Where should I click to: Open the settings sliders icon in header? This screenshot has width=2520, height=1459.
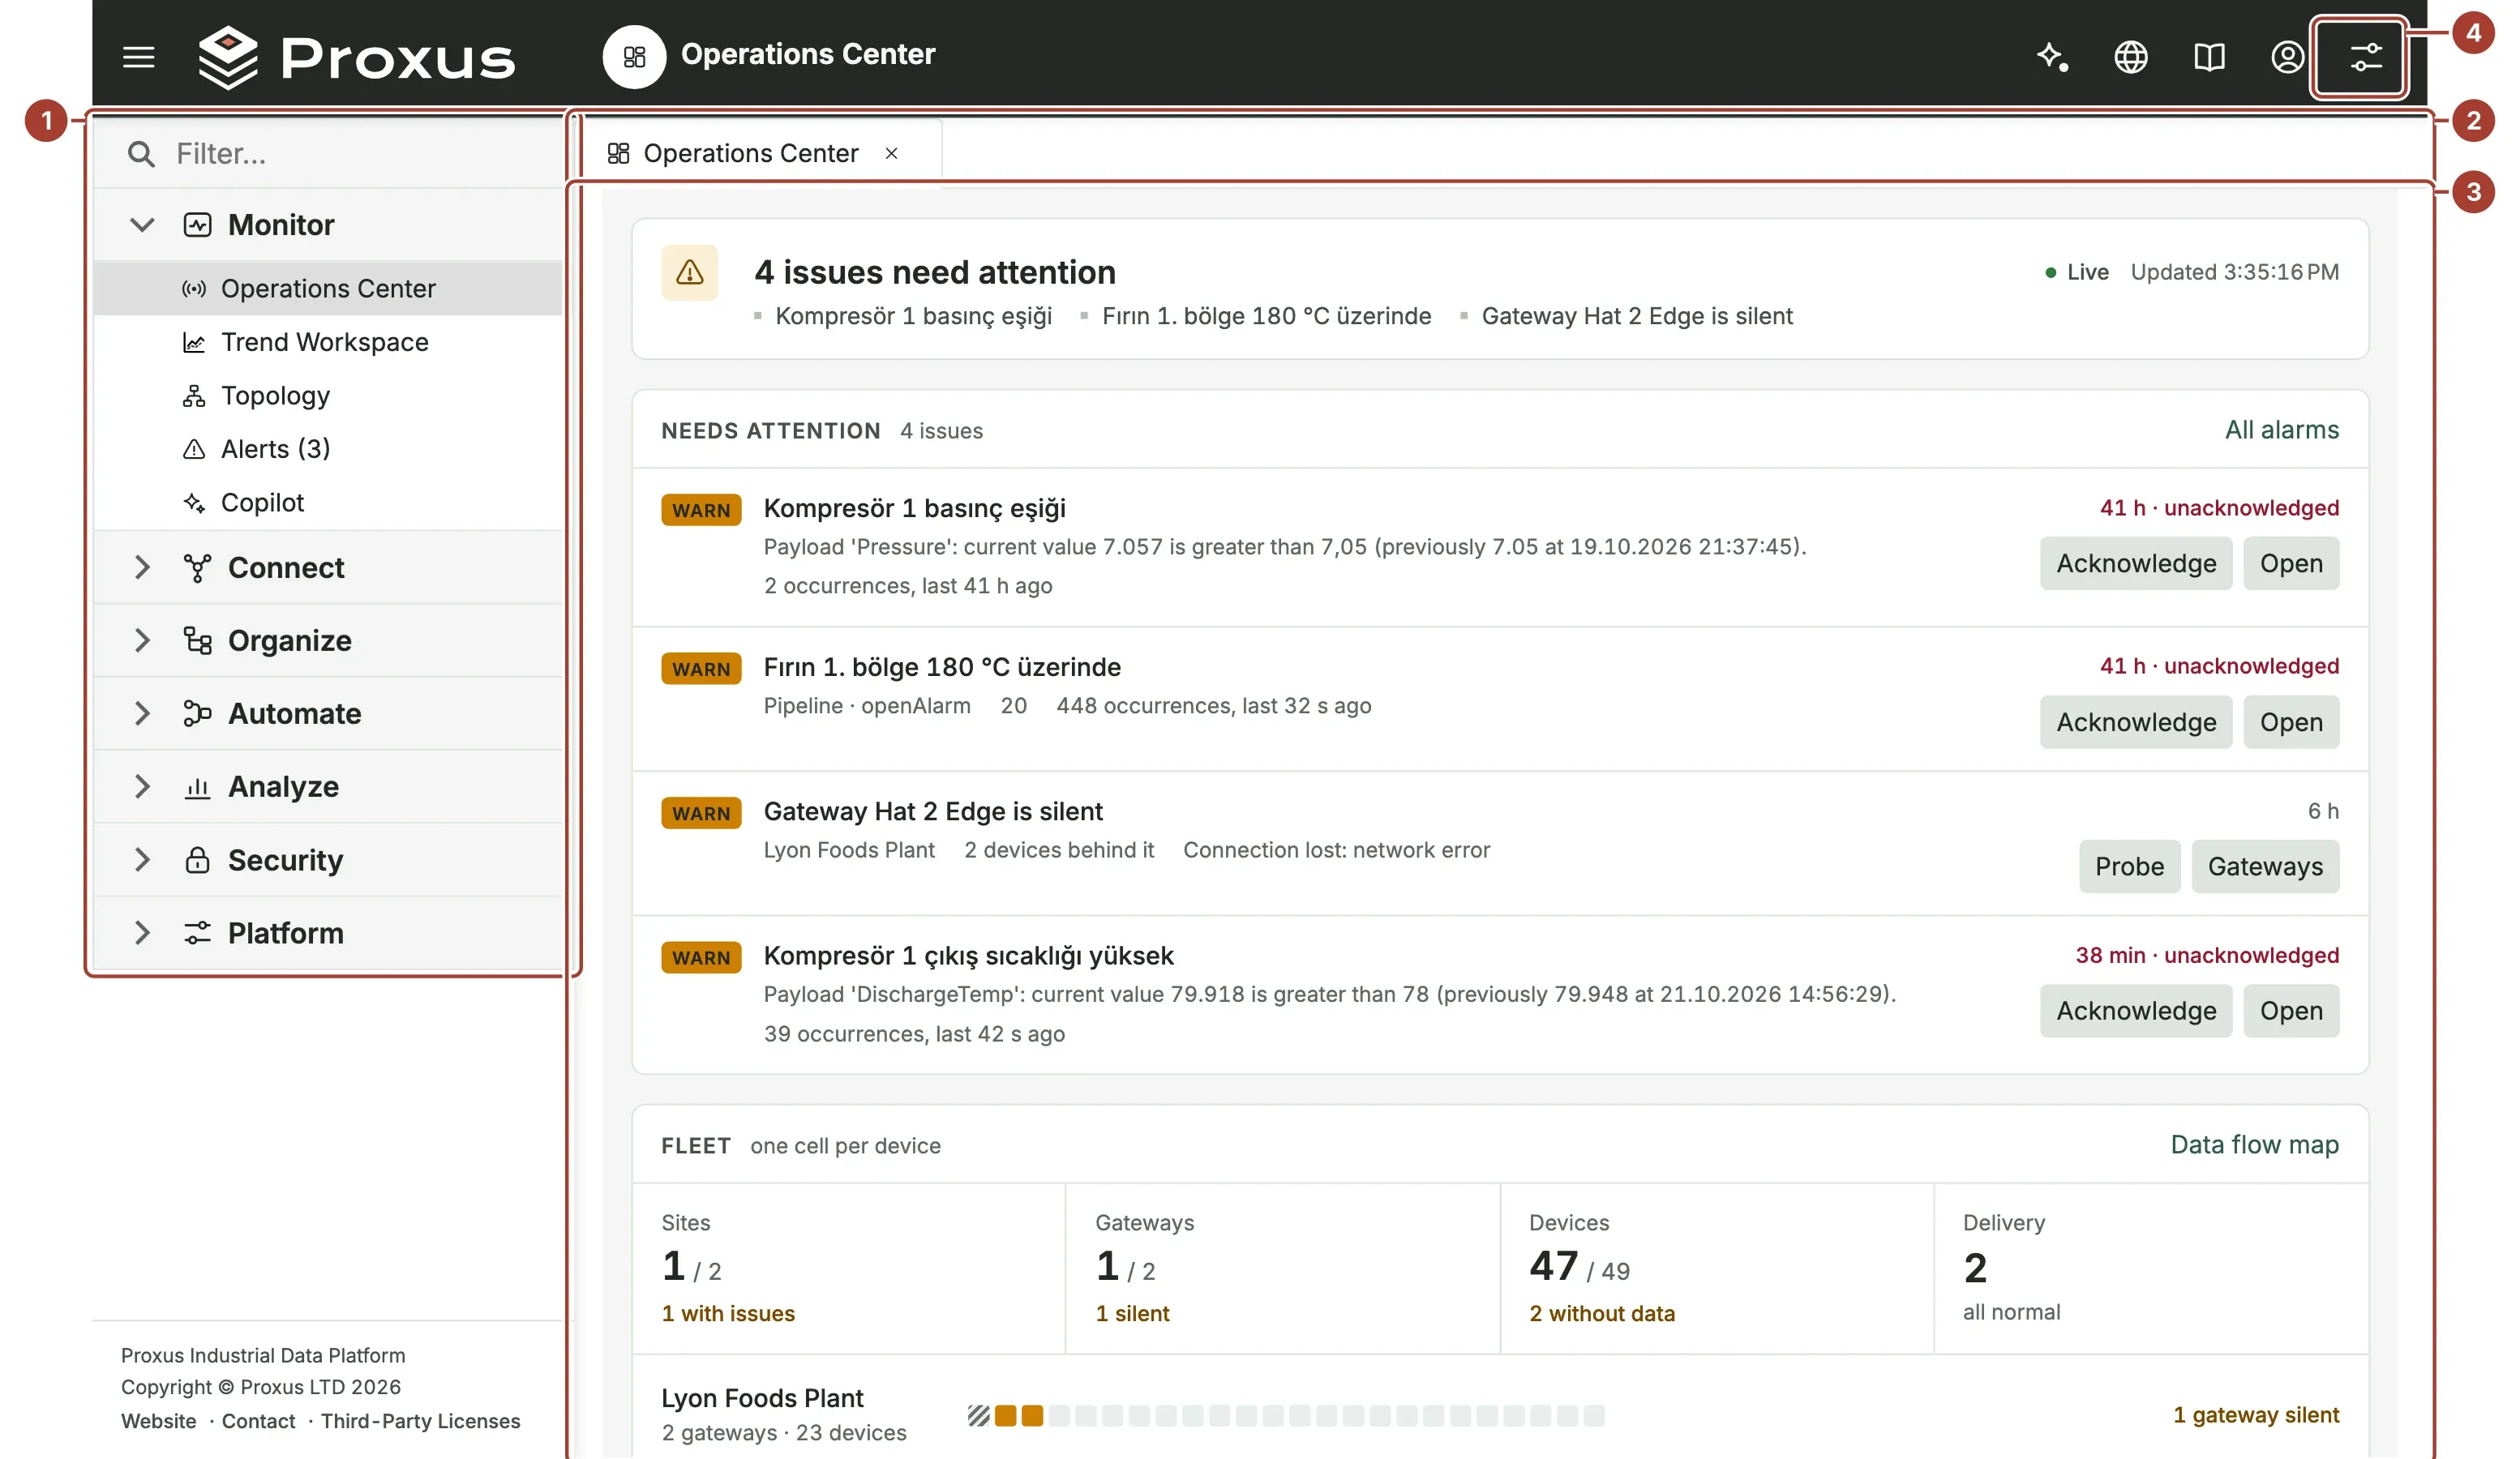point(2364,57)
